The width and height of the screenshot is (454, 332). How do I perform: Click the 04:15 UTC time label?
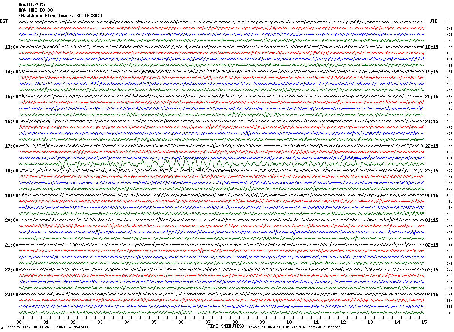pos(431,295)
